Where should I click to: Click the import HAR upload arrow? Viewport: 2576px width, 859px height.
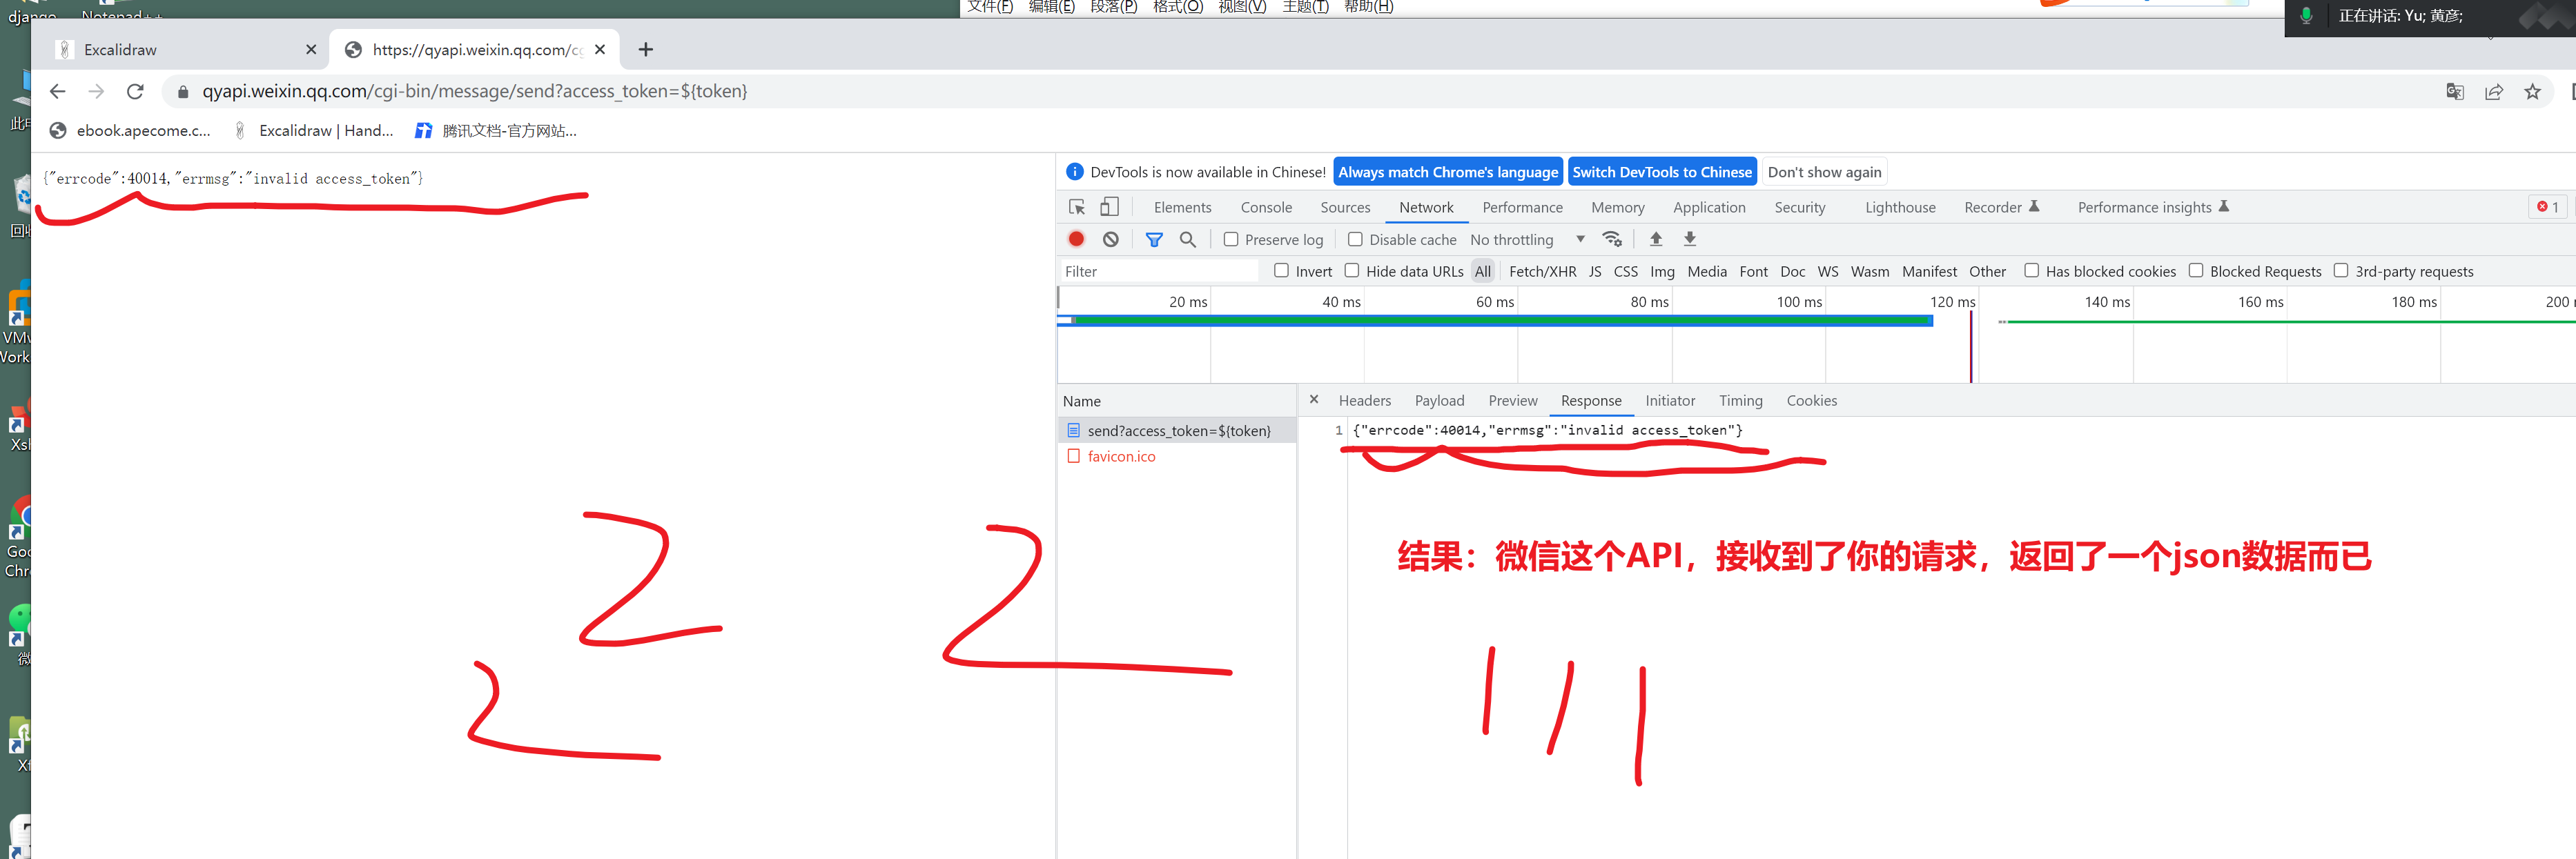[1656, 239]
